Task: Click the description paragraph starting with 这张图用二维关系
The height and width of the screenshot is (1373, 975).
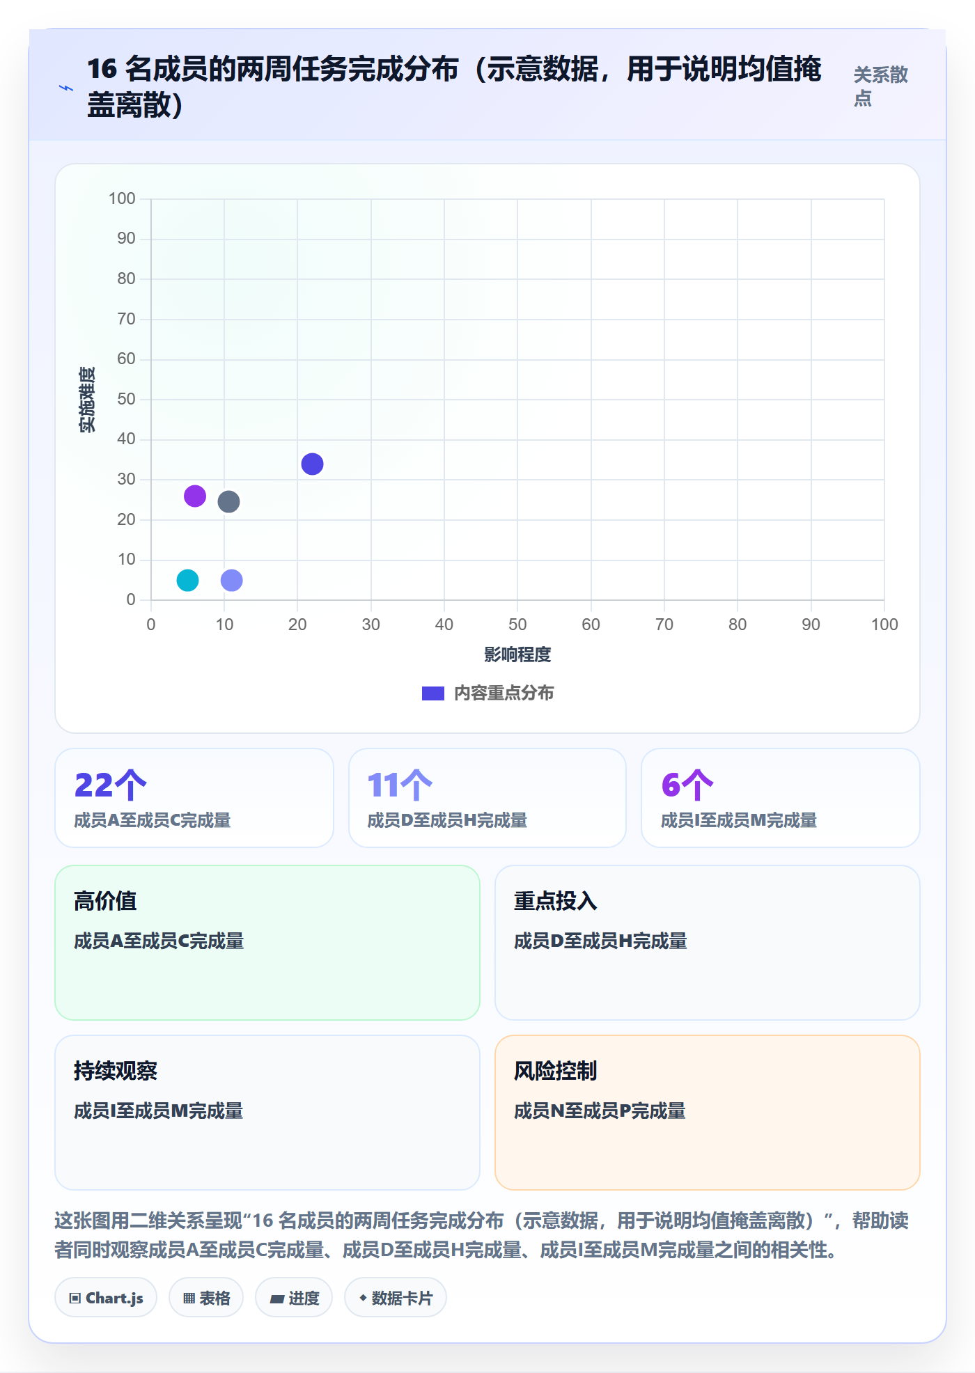Action: (481, 1235)
